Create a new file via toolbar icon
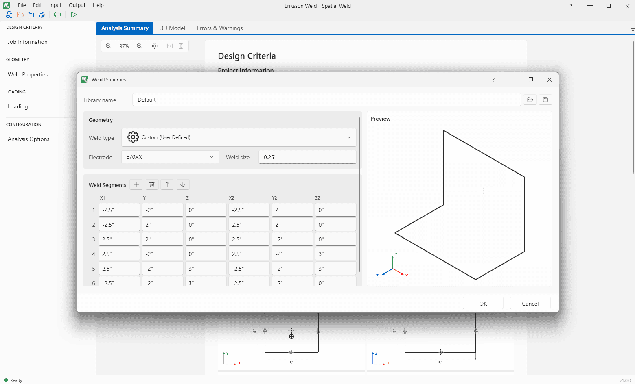Image resolution: width=635 pixels, height=384 pixels. click(x=9, y=15)
